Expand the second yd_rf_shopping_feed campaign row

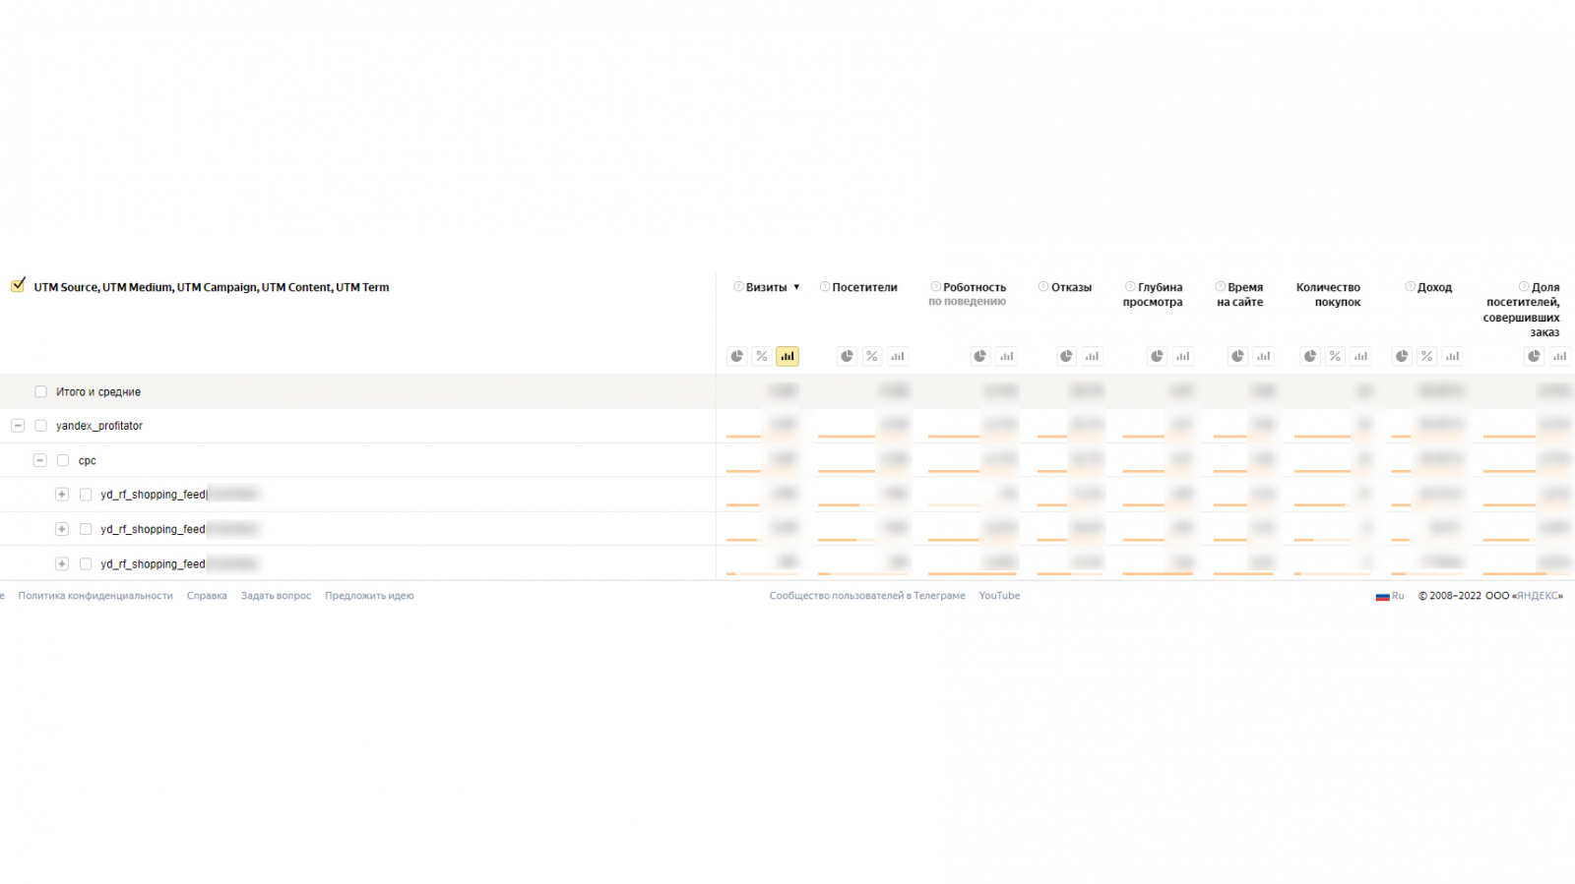pyautogui.click(x=62, y=529)
